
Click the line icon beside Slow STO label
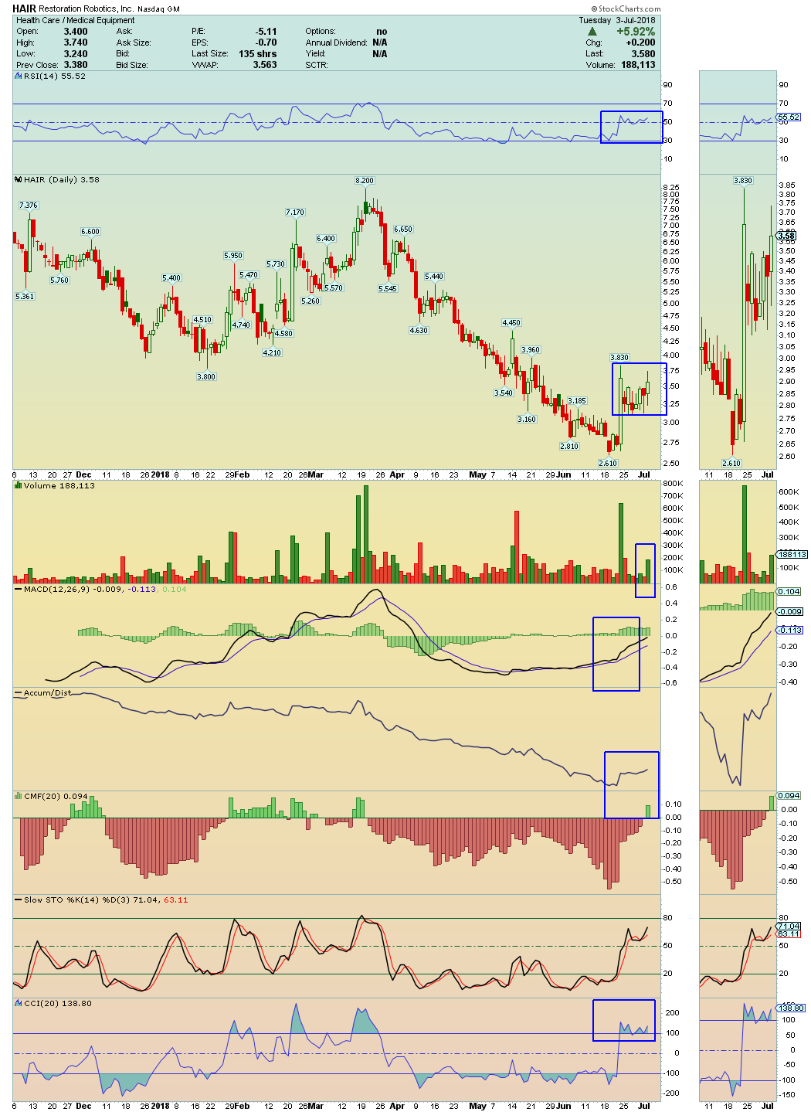pos(19,900)
